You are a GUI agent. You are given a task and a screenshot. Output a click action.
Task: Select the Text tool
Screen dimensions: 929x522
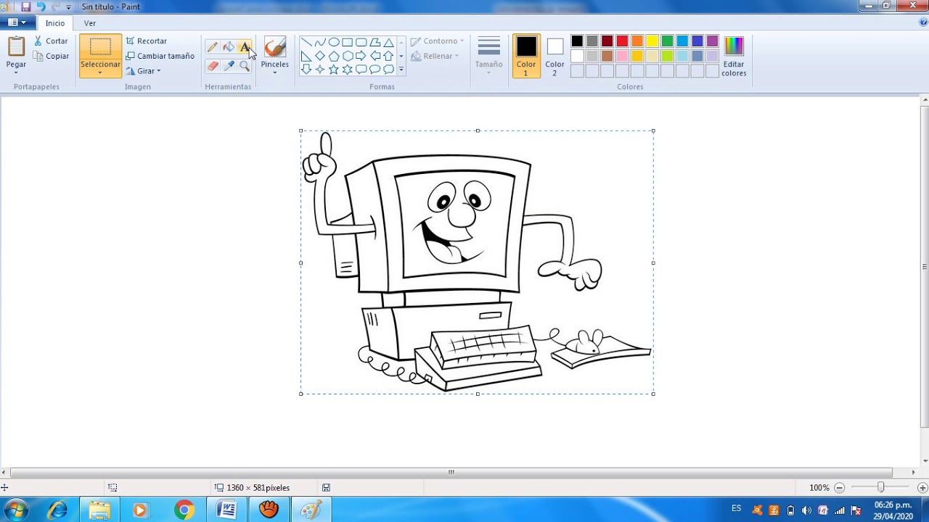coord(245,47)
